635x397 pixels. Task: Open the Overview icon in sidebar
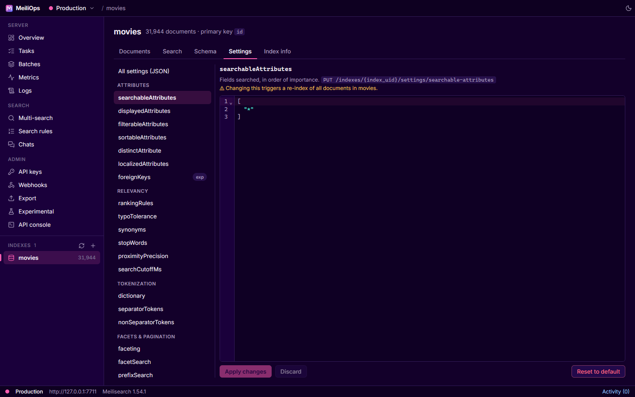pos(11,38)
